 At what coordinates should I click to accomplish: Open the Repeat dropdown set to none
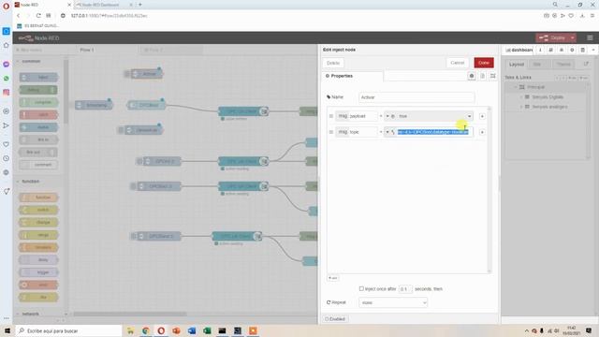click(x=393, y=302)
